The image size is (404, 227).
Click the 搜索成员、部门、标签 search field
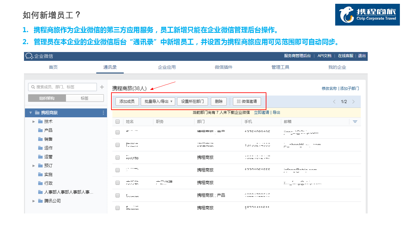tap(62, 87)
